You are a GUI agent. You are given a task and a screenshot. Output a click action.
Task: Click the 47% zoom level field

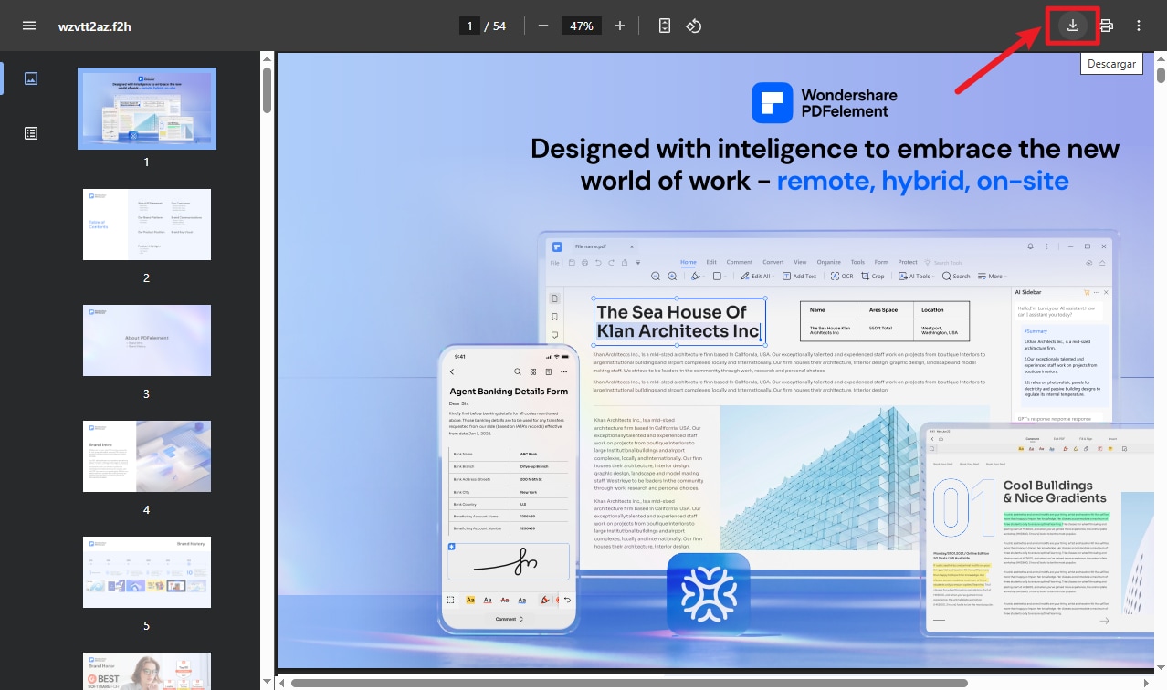tap(582, 26)
